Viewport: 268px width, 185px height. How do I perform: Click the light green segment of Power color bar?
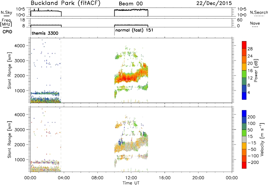click(x=244, y=74)
